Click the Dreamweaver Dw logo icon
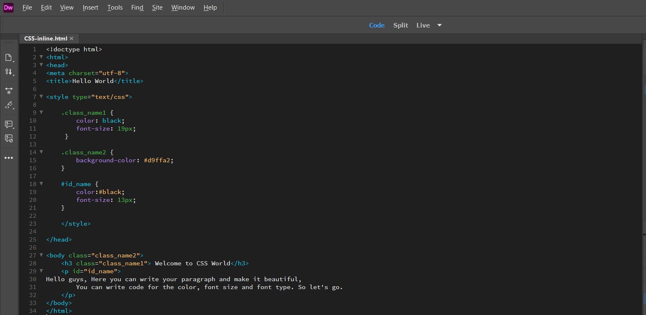This screenshot has width=646, height=315. coord(8,8)
